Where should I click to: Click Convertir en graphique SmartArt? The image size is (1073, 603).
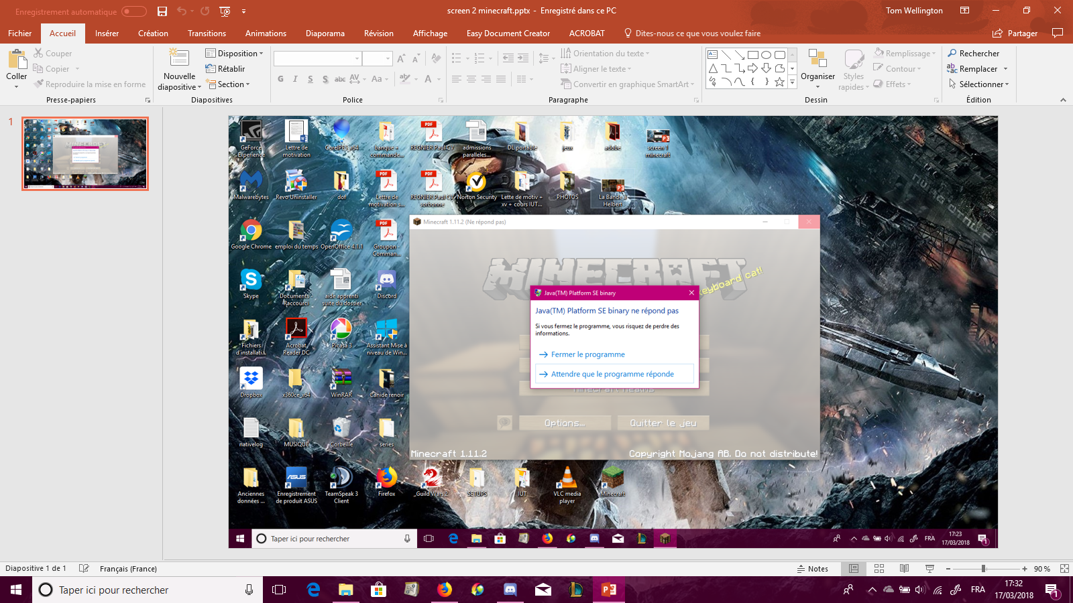628,84
